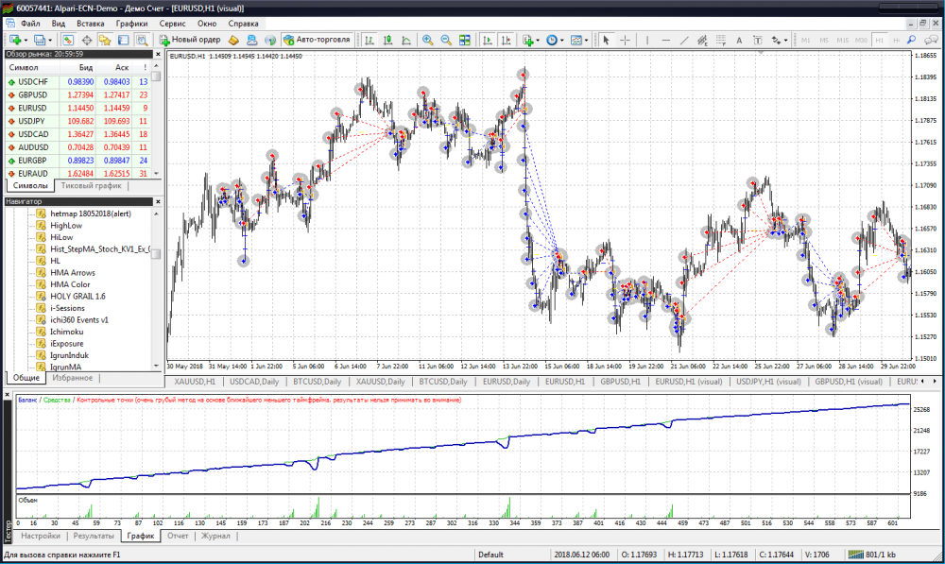Switch chart to line chart mode
Screen dimensions: 945x564
[x=406, y=40]
